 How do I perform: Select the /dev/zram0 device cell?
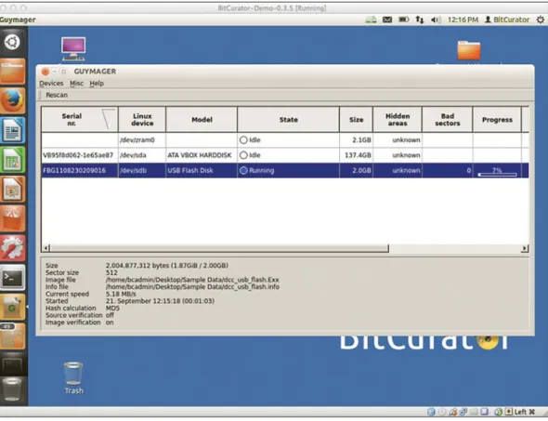pos(142,140)
